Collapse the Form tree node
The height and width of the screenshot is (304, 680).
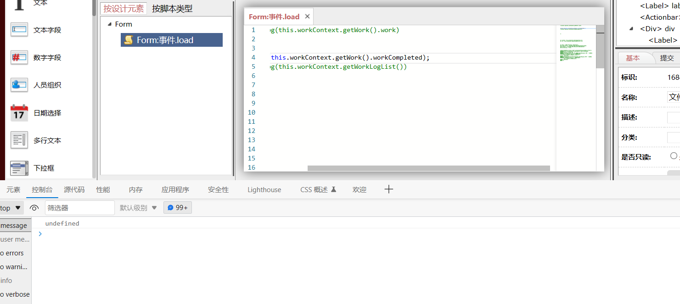tap(109, 24)
